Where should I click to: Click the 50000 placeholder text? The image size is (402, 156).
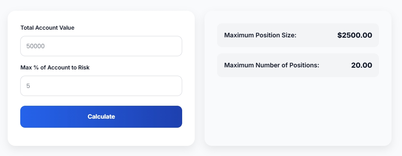[x=36, y=46]
